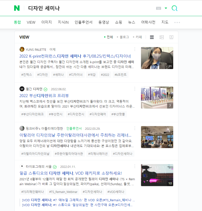Screen dimensions: 202x211
Task: Click the green 인플루언서 label
Action: [x=74, y=129]
